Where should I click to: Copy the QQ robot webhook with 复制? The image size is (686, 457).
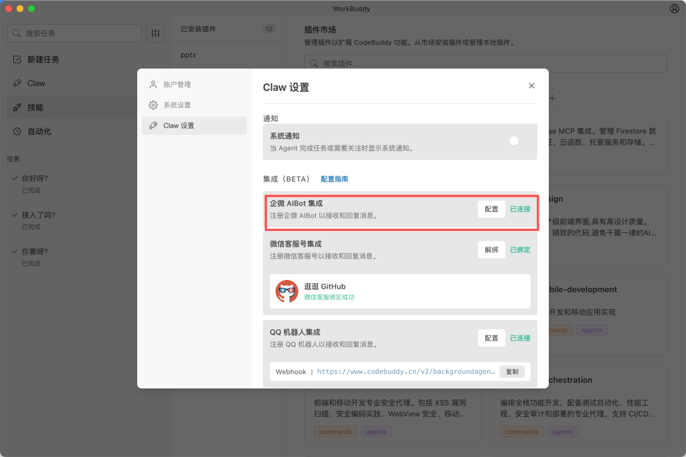pos(513,371)
